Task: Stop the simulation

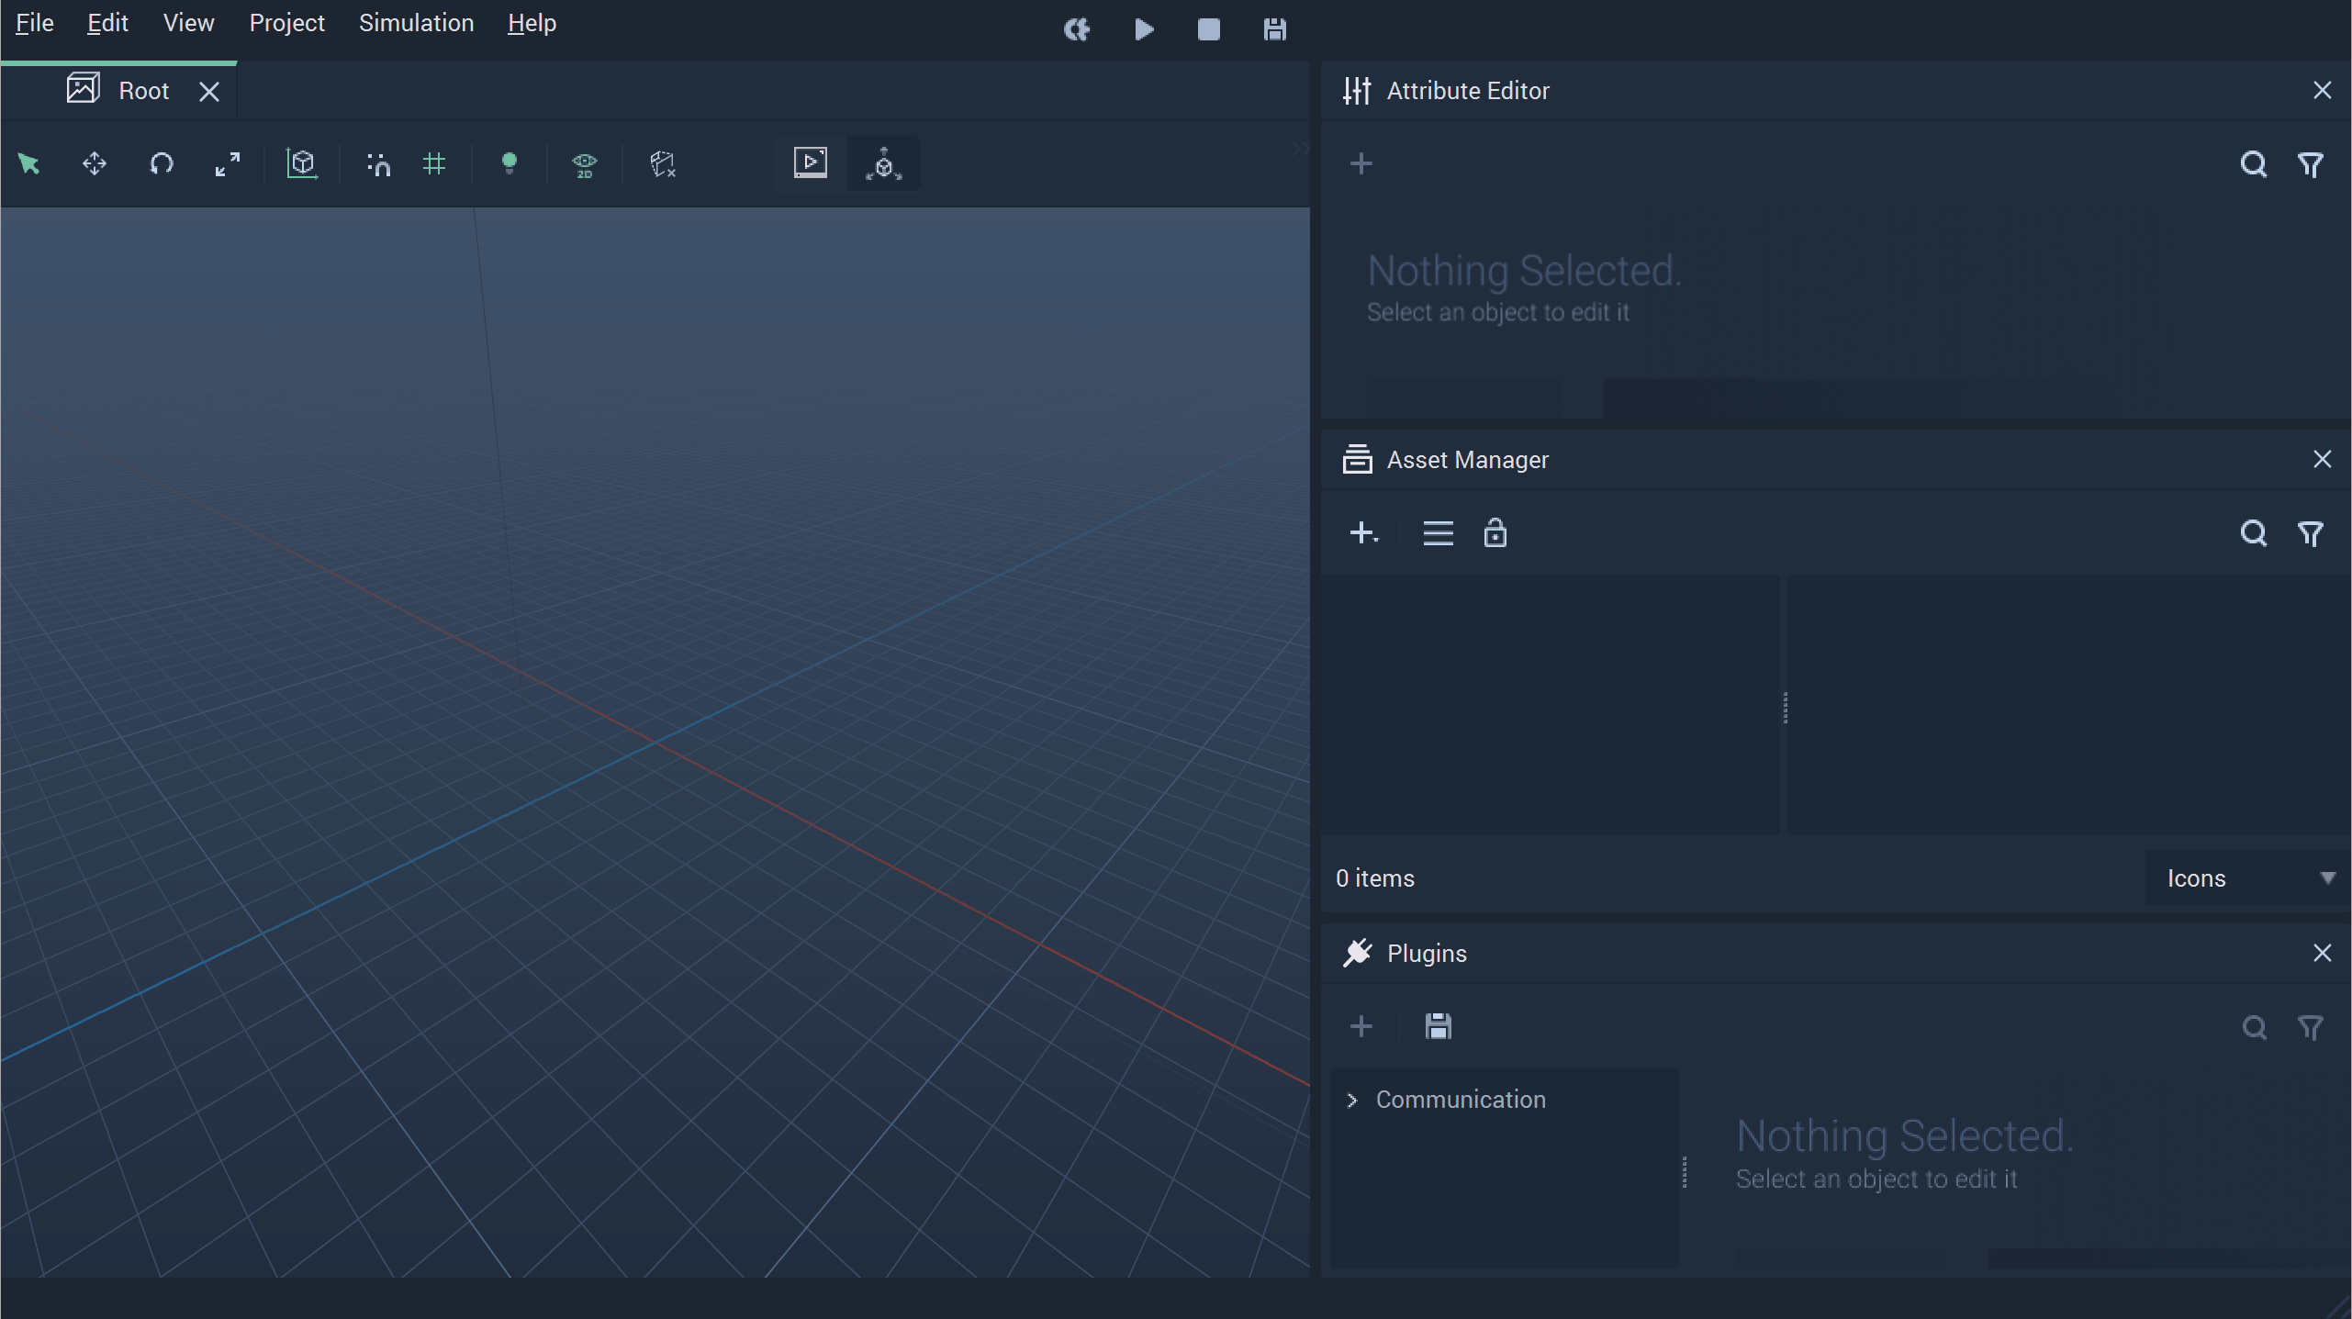Action: coord(1209,29)
